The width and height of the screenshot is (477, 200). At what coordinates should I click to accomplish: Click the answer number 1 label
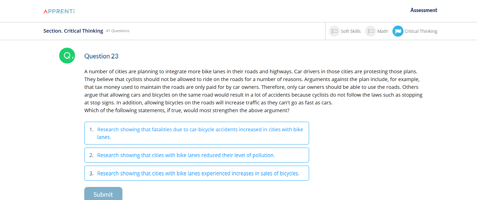(91, 129)
